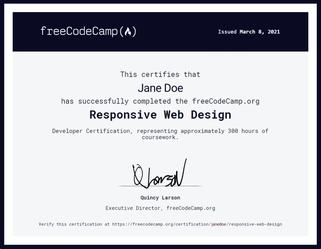
Task: Select the "Issued March 8, 2021" date
Action: pos(249,32)
